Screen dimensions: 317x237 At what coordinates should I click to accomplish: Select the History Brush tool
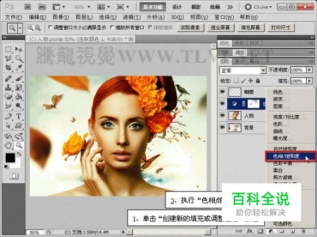(x=18, y=87)
